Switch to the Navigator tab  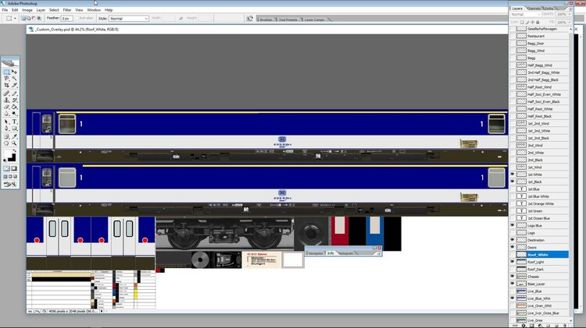(316, 253)
